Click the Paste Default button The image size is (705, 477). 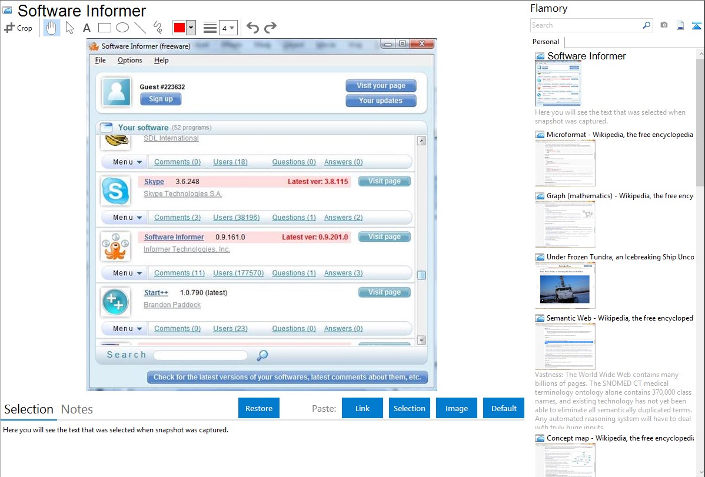[x=504, y=408]
